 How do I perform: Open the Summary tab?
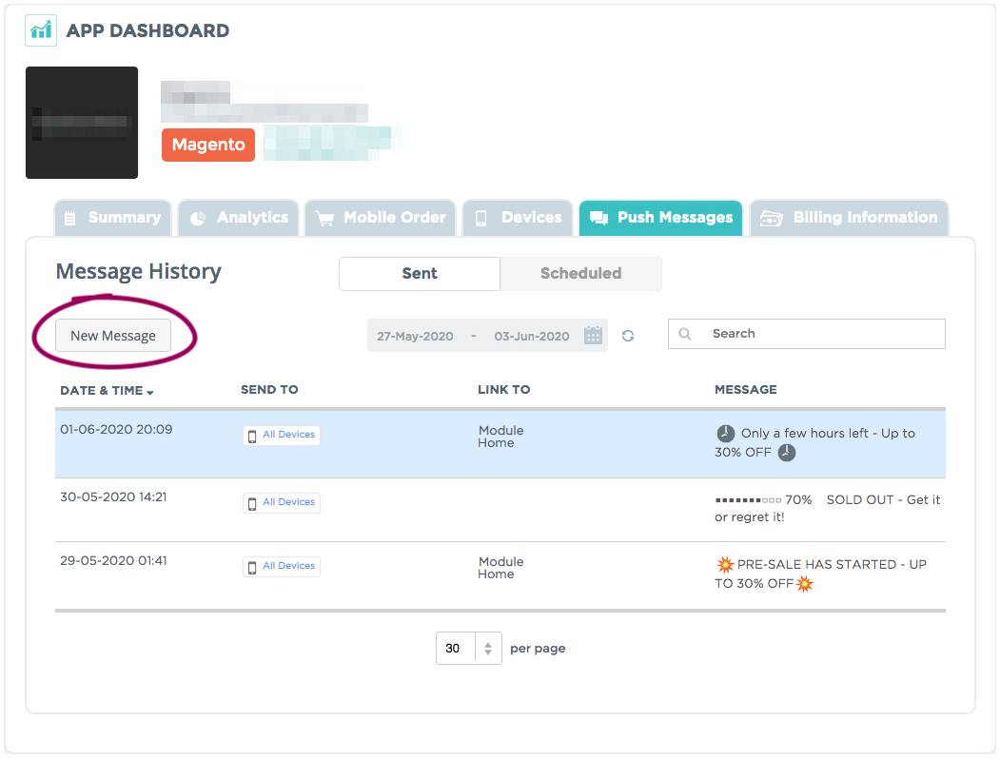pyautogui.click(x=112, y=218)
